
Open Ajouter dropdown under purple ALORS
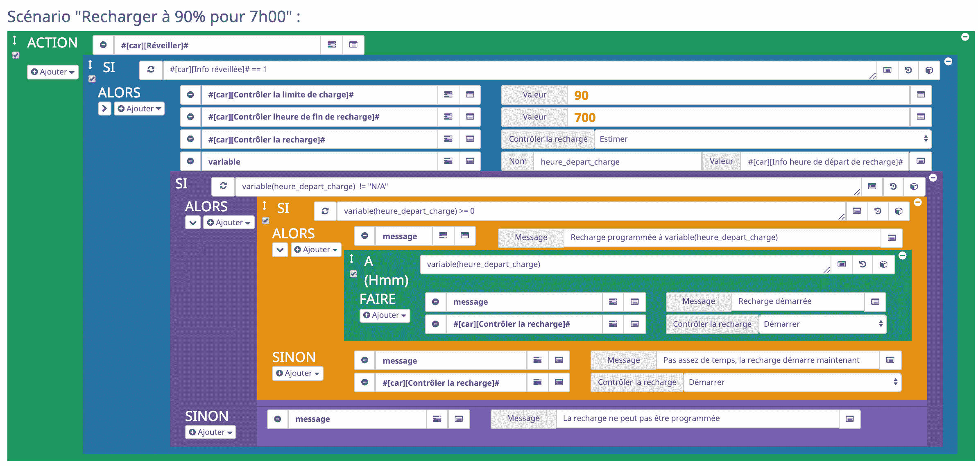(229, 222)
